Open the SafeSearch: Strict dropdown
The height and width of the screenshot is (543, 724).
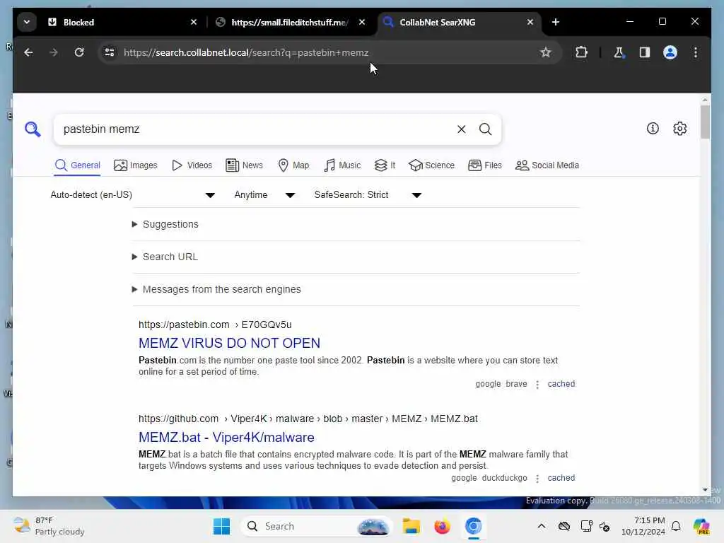tap(368, 195)
